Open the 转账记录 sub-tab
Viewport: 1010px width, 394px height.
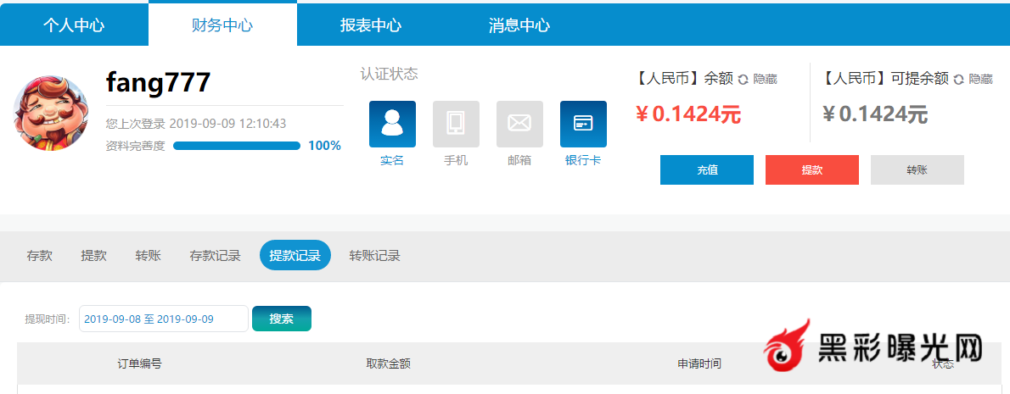(374, 256)
